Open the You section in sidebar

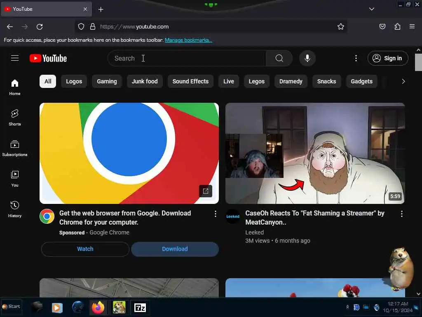(15, 179)
